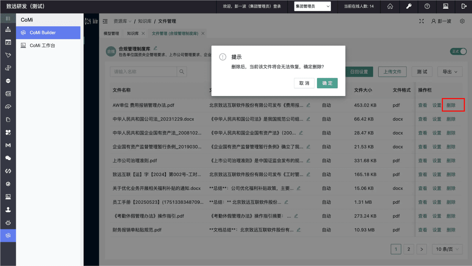472x266 pixels.
Task: Switch to the 知识库 tab
Action: [x=133, y=33]
